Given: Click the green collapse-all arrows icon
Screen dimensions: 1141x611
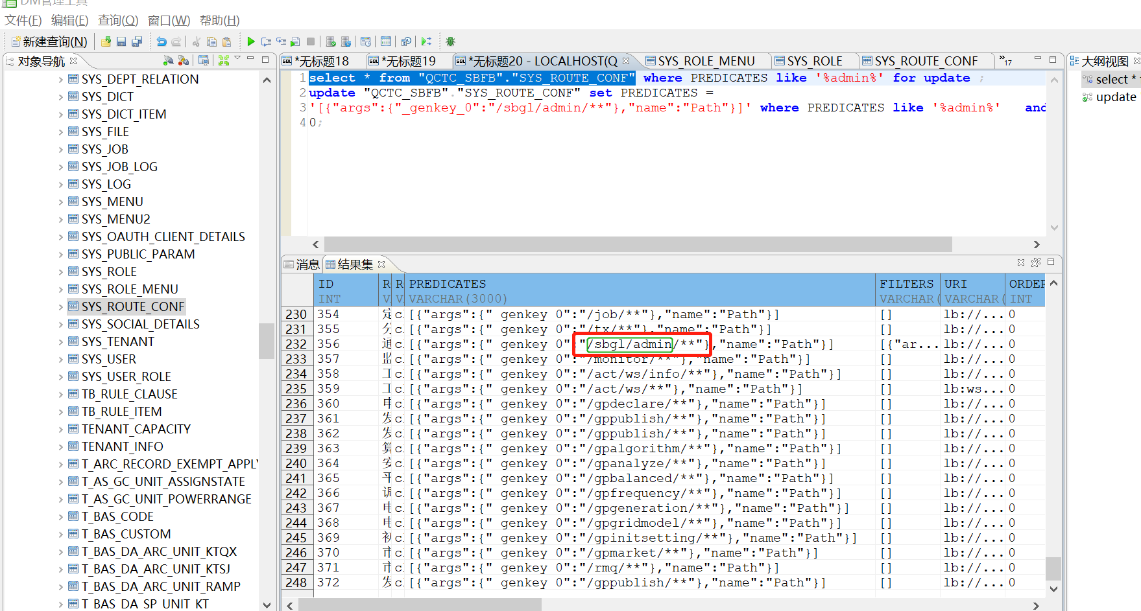Looking at the screenshot, I should click(x=224, y=60).
